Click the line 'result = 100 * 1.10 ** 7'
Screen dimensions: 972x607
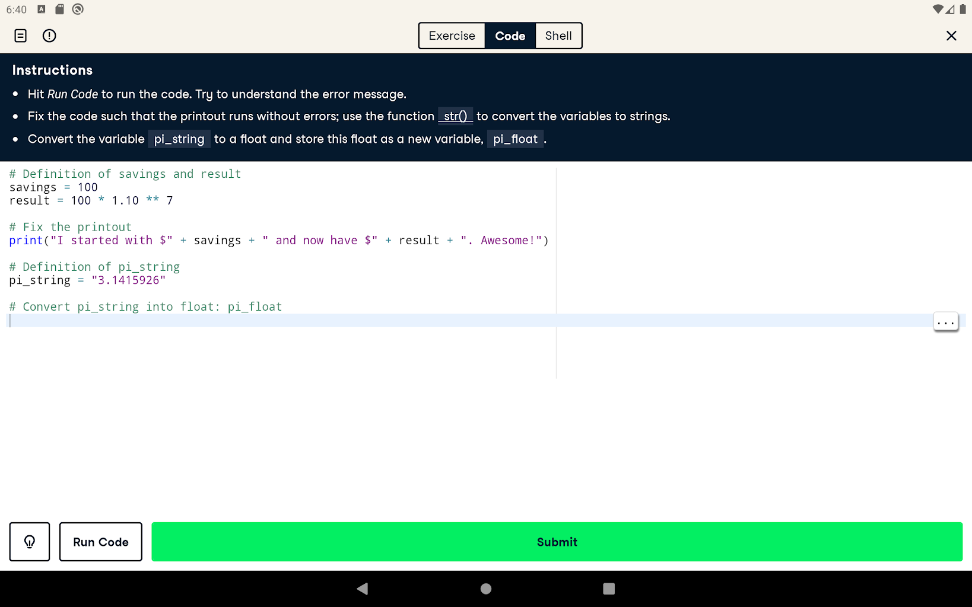pyautogui.click(x=91, y=201)
